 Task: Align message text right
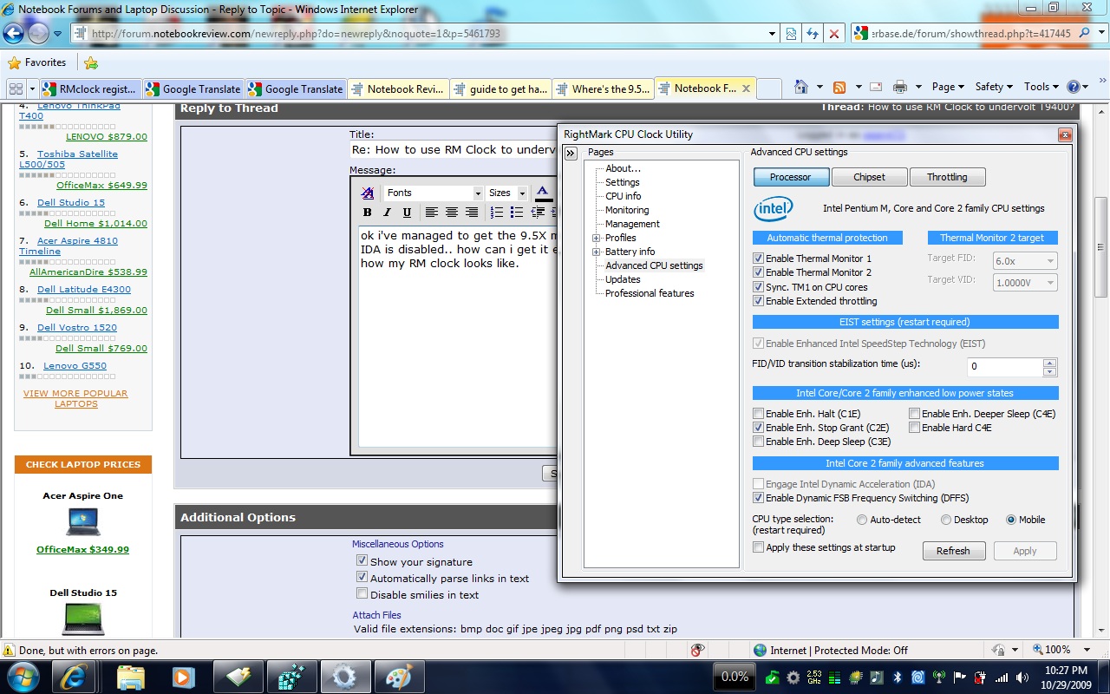(x=472, y=213)
